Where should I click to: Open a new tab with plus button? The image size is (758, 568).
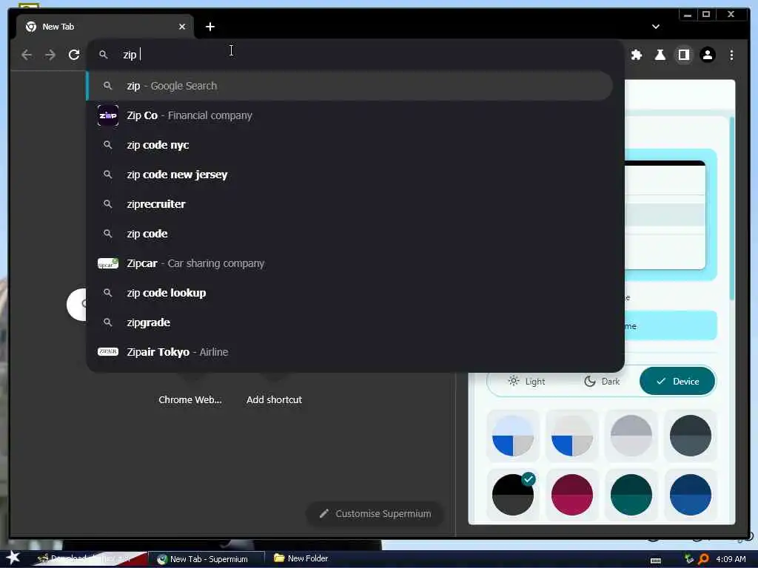point(209,27)
